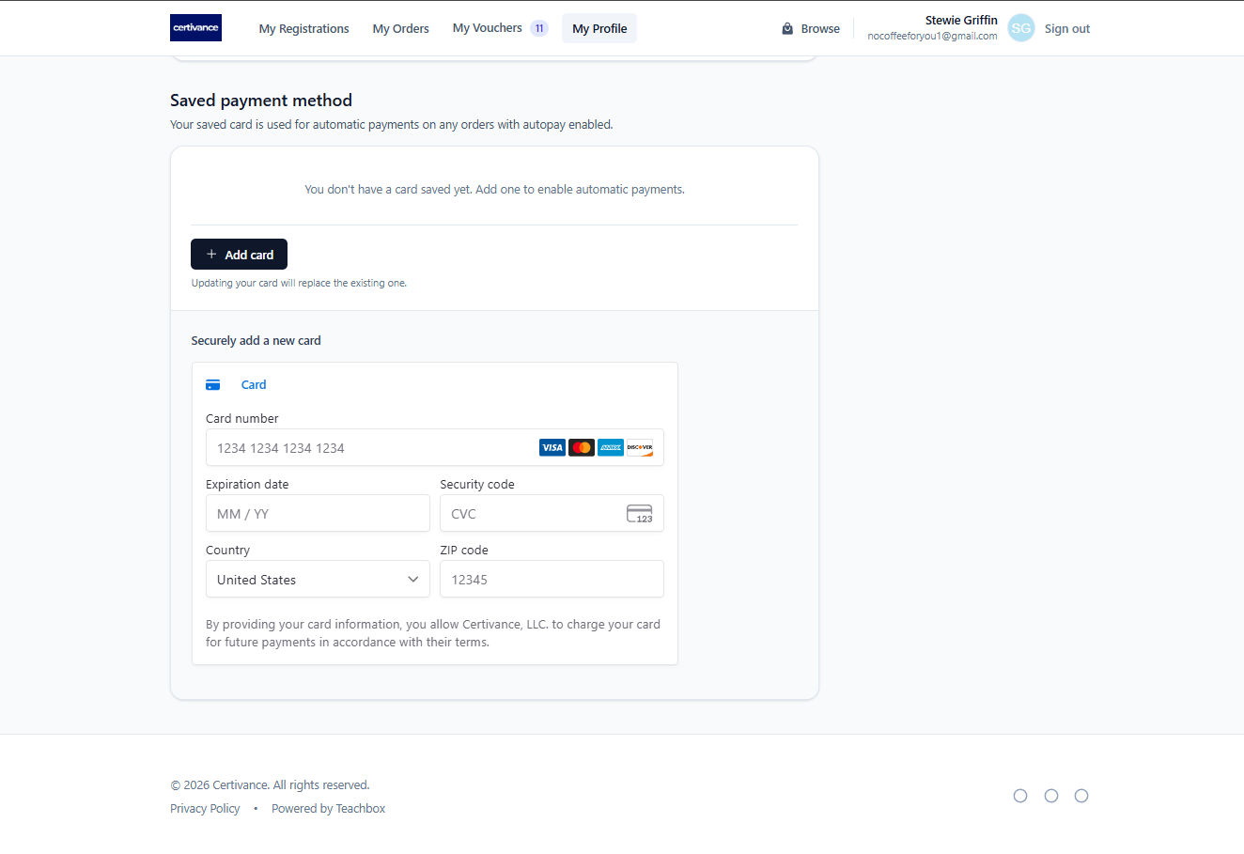Click the shopping bag Browse icon
This screenshot has width=1244, height=854.
[x=787, y=28]
